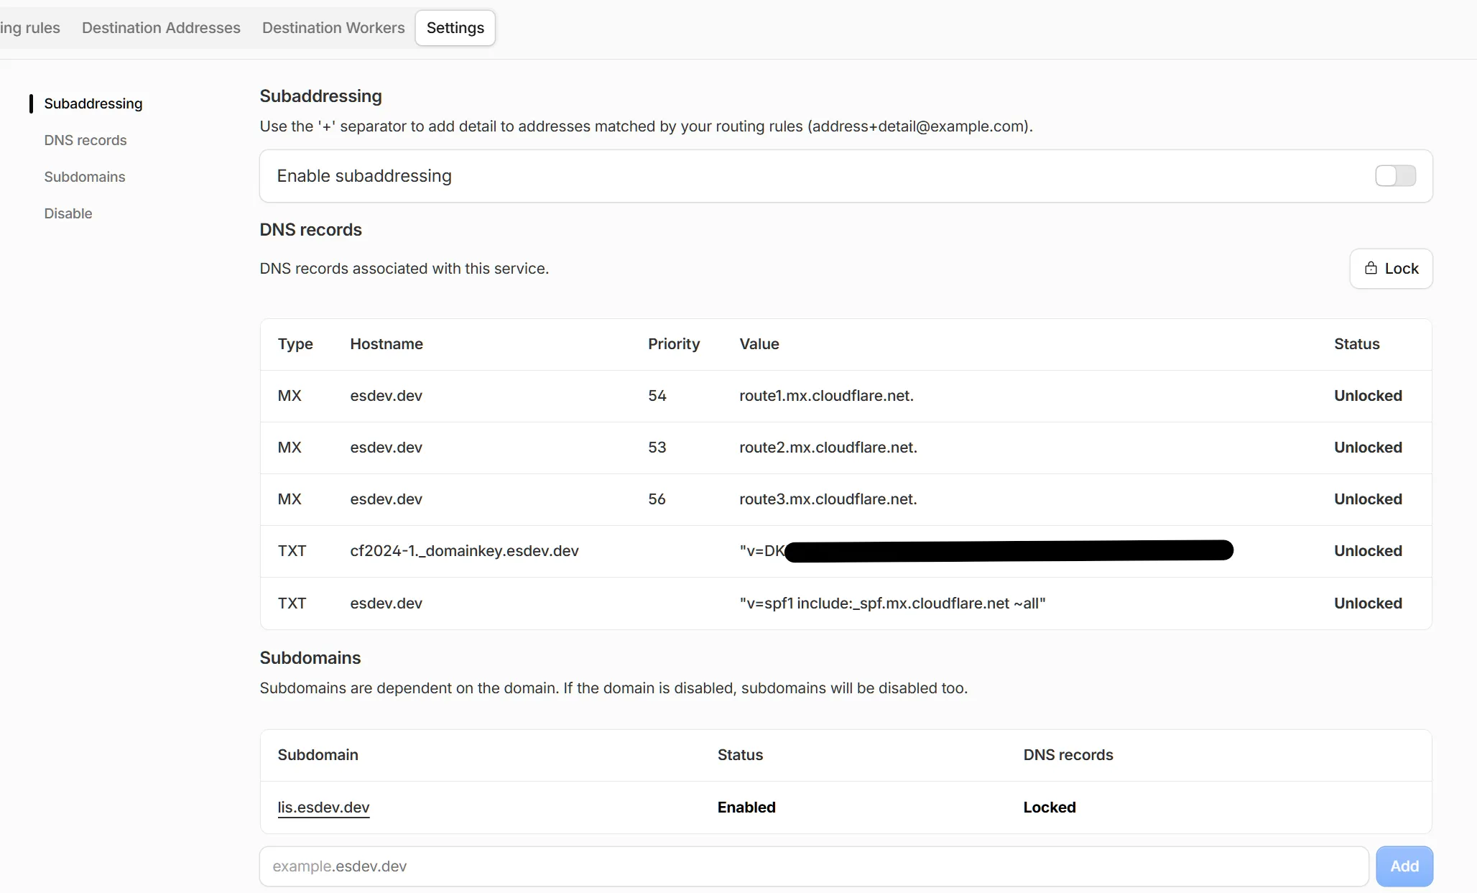The image size is (1477, 893).
Task: Click the DNS records description sentence
Action: tap(404, 269)
